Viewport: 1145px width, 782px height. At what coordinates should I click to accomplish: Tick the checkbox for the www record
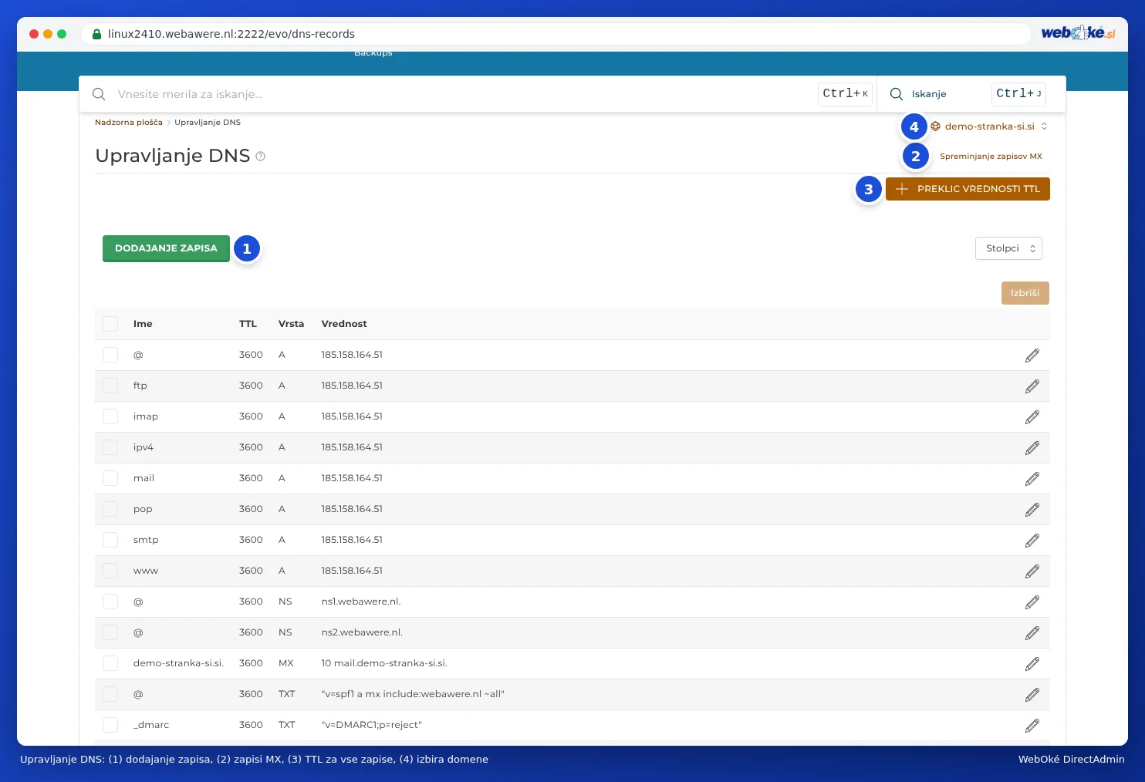pos(110,571)
